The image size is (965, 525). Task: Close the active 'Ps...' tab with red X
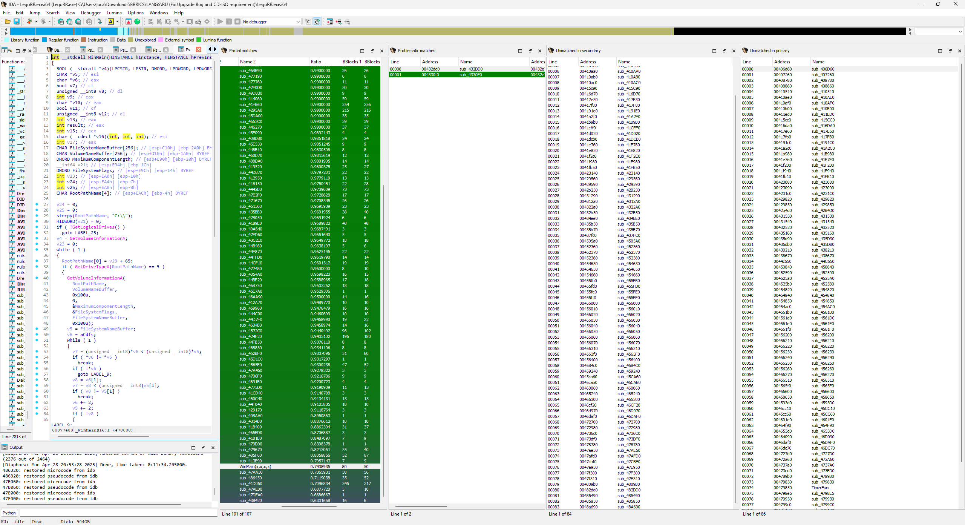click(x=199, y=49)
